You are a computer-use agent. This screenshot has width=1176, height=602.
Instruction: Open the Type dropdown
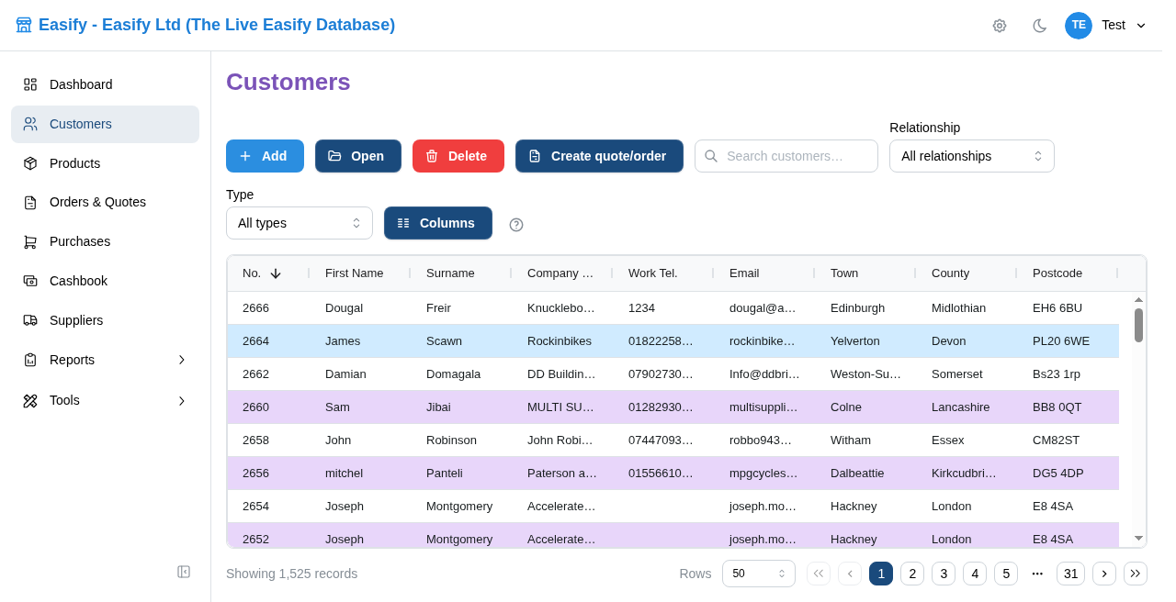pos(300,223)
